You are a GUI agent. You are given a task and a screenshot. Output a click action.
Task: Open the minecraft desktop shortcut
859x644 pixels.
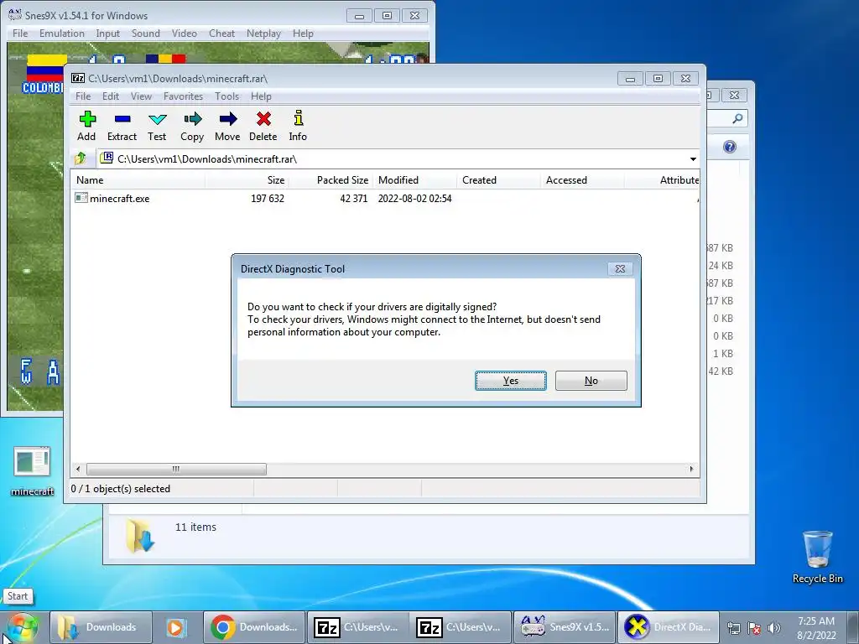33,471
